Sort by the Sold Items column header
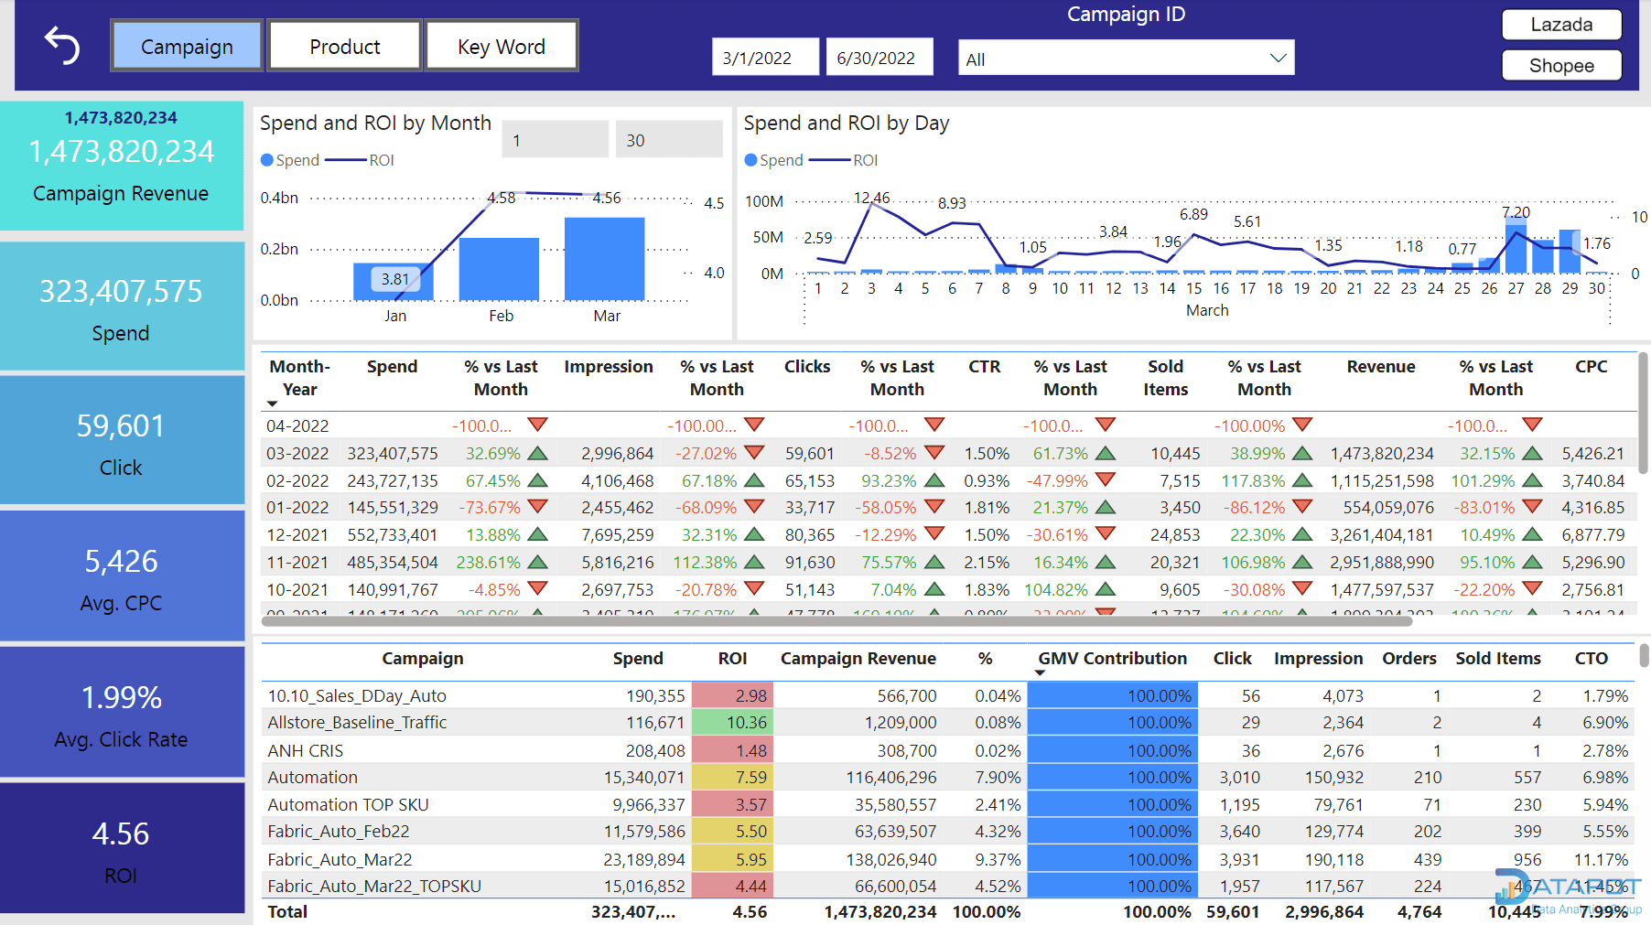This screenshot has height=925, width=1651. pos(1166,377)
